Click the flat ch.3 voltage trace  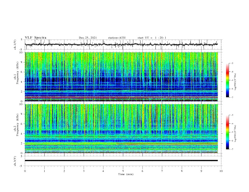[x=121, y=161]
